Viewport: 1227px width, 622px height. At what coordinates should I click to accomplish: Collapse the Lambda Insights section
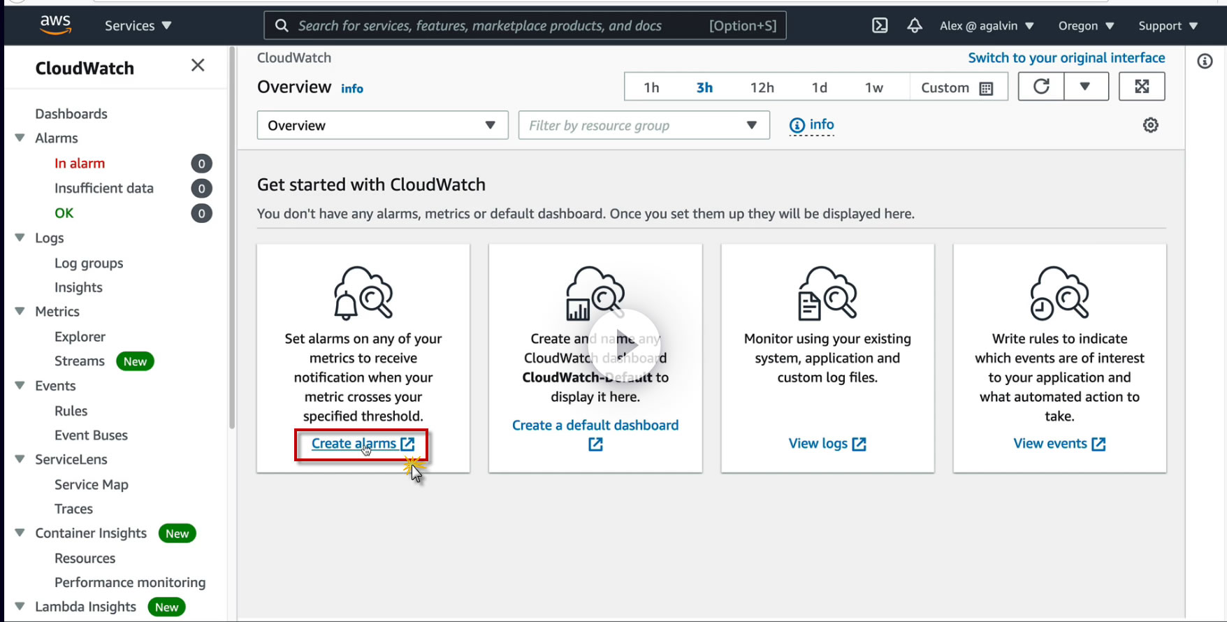pyautogui.click(x=20, y=607)
